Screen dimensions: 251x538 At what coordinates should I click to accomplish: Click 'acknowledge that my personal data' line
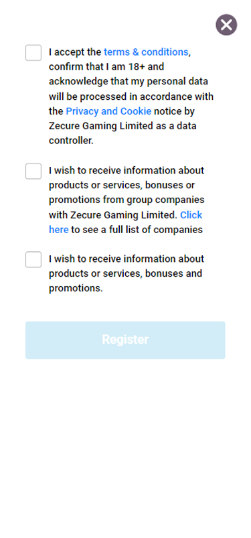click(x=129, y=81)
